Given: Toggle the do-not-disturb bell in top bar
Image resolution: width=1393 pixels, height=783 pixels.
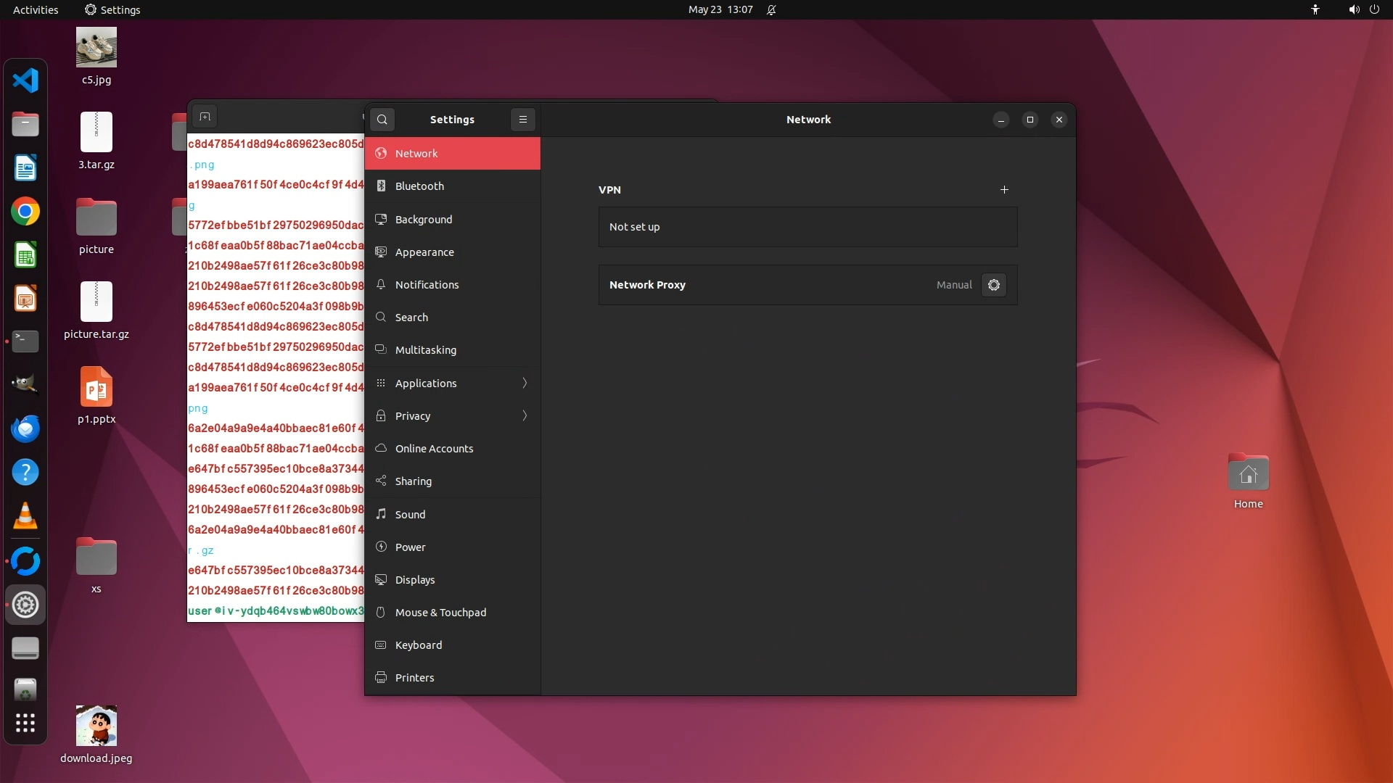Looking at the screenshot, I should point(771,10).
